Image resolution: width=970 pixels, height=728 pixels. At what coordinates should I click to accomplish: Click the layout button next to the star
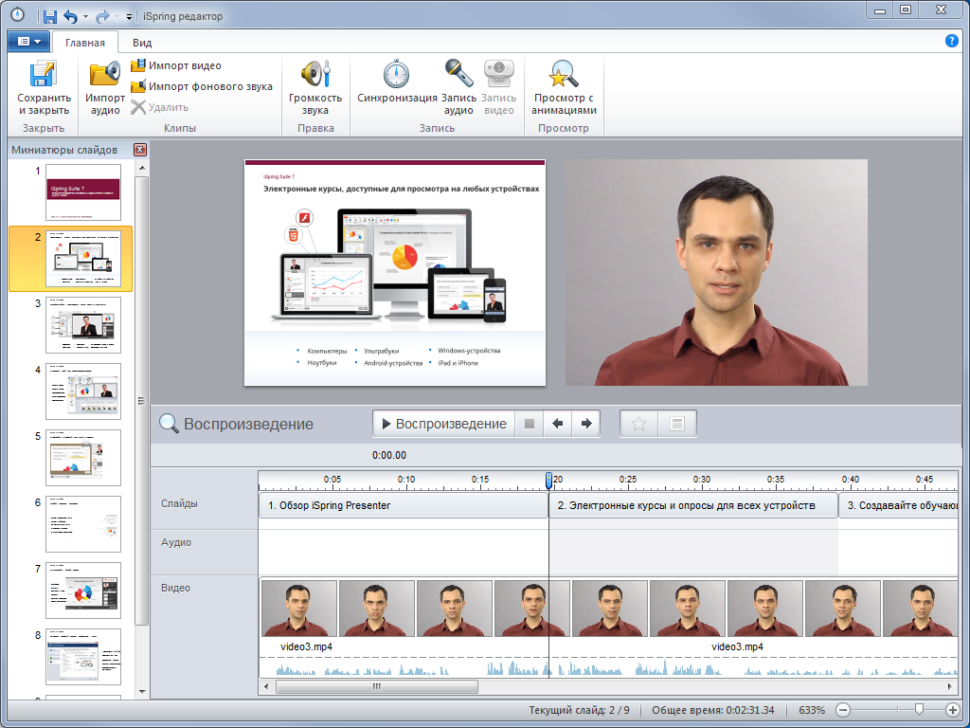click(677, 424)
